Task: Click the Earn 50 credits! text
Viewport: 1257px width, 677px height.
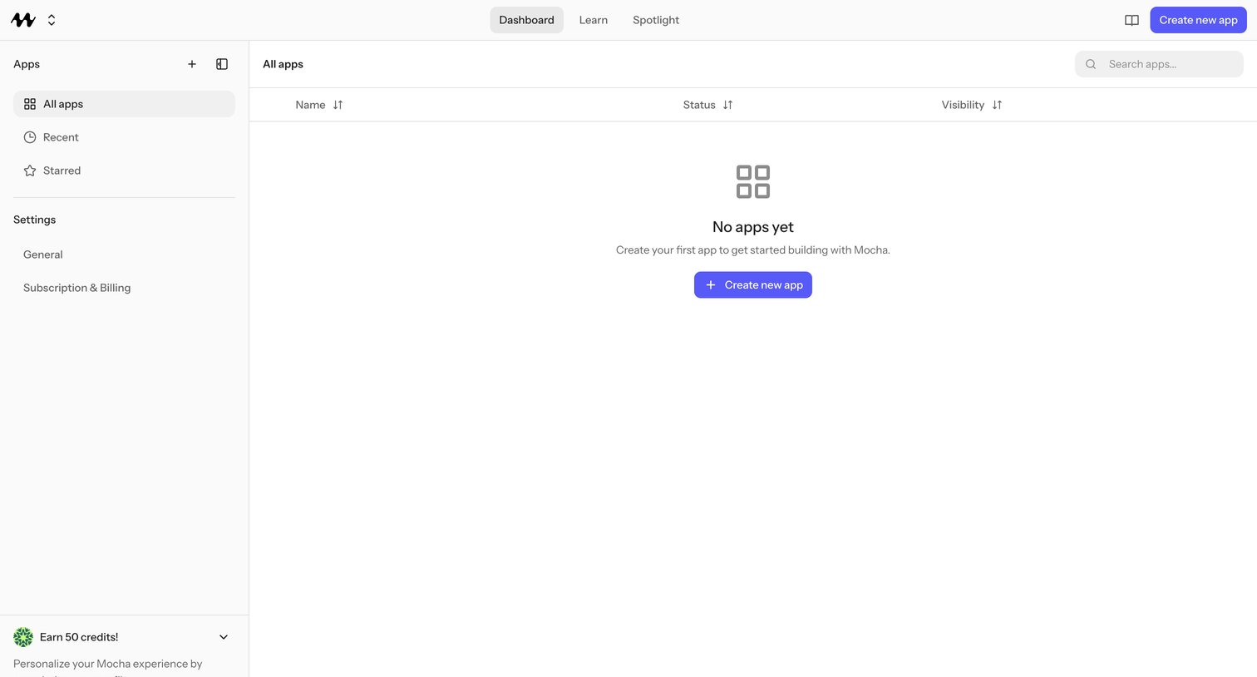Action: [79, 637]
